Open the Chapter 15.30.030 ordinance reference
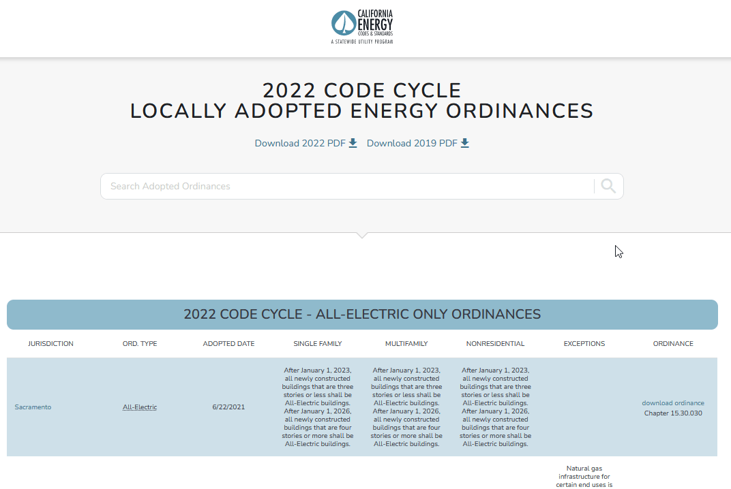Viewport: 731px width, 489px height. point(673,413)
